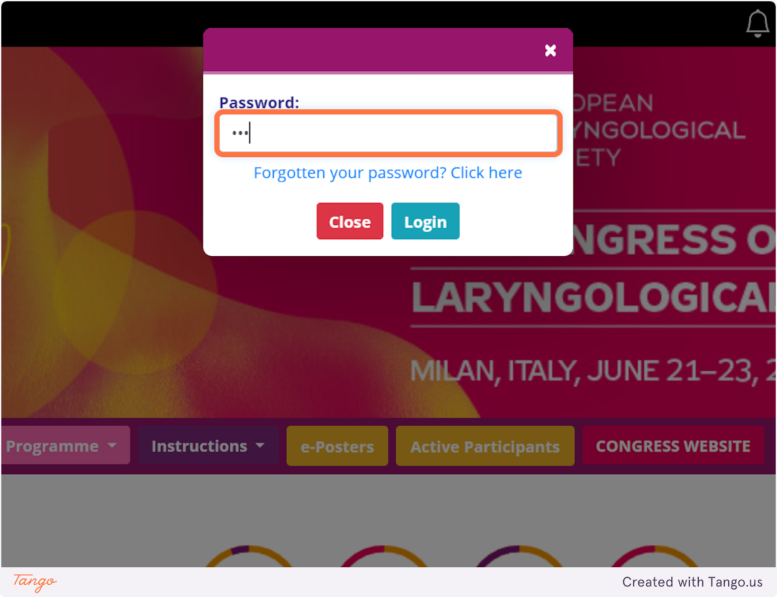Open the 'Forgotten your password? Click here' link
Viewport: 777px width, 597px height.
point(388,173)
